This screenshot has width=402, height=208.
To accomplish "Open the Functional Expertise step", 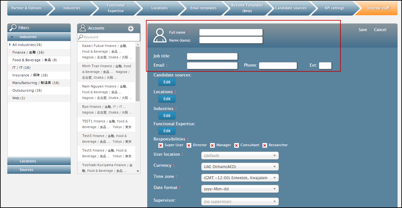I will 116,8.
